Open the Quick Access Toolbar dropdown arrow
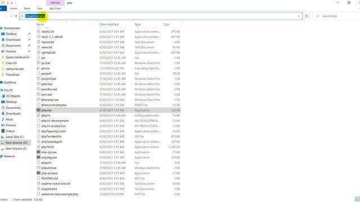The image size is (360, 202). tap(12, 3)
